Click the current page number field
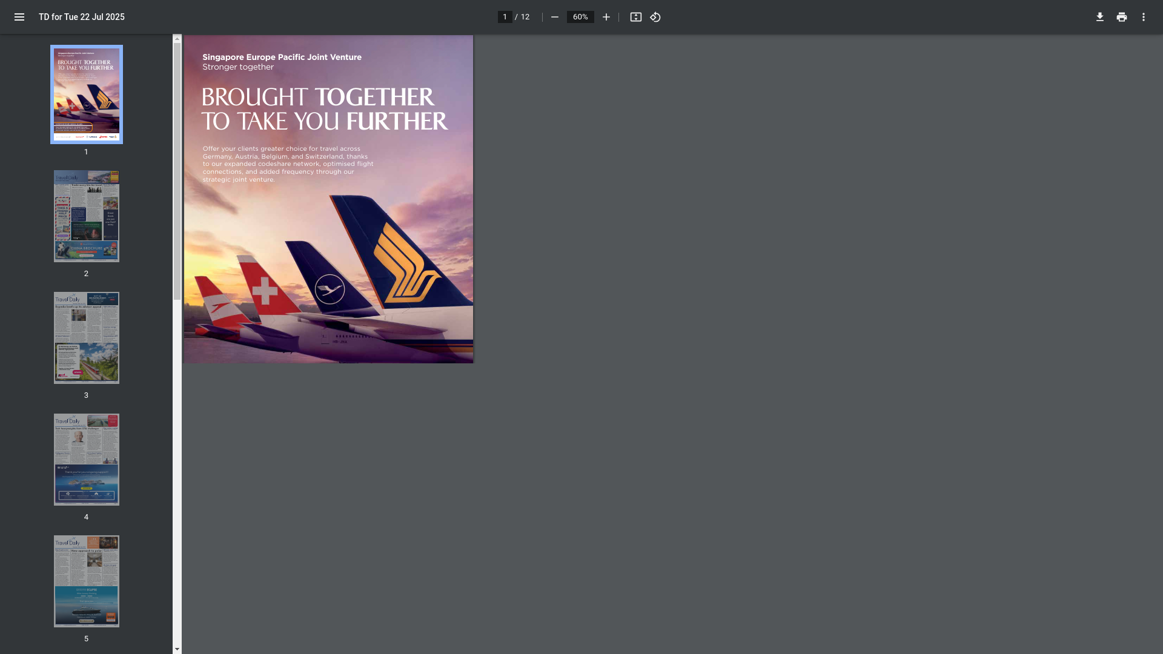 (x=505, y=17)
